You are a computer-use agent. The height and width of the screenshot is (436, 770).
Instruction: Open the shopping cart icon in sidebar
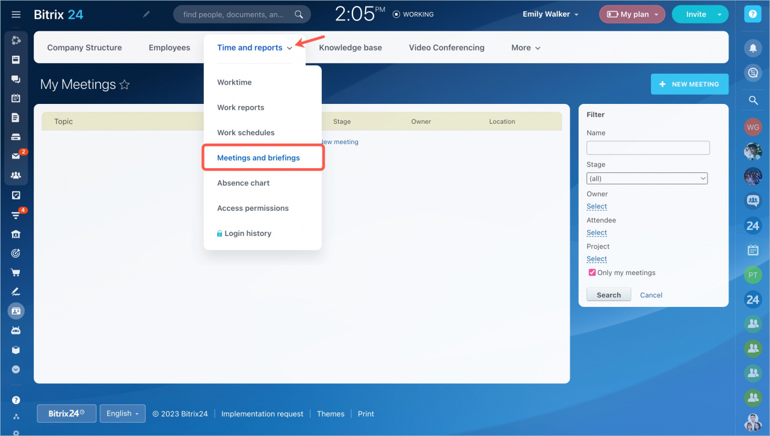point(16,272)
